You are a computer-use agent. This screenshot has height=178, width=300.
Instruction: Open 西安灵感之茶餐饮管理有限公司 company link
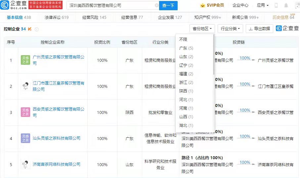coord(59,112)
